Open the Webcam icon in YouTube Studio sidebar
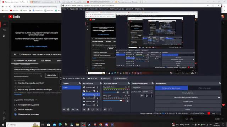The image size is (227, 127). click(x=4, y=30)
